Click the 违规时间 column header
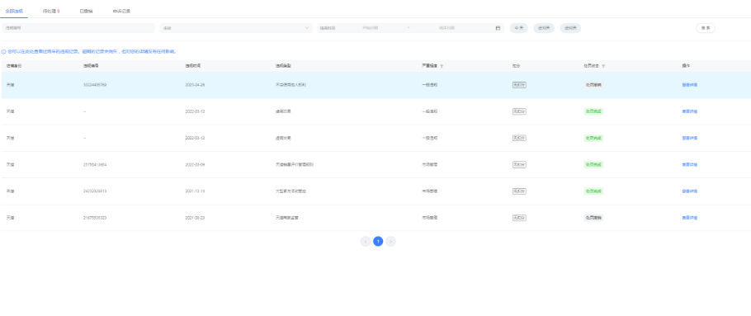The image size is (751, 316). tap(193, 66)
